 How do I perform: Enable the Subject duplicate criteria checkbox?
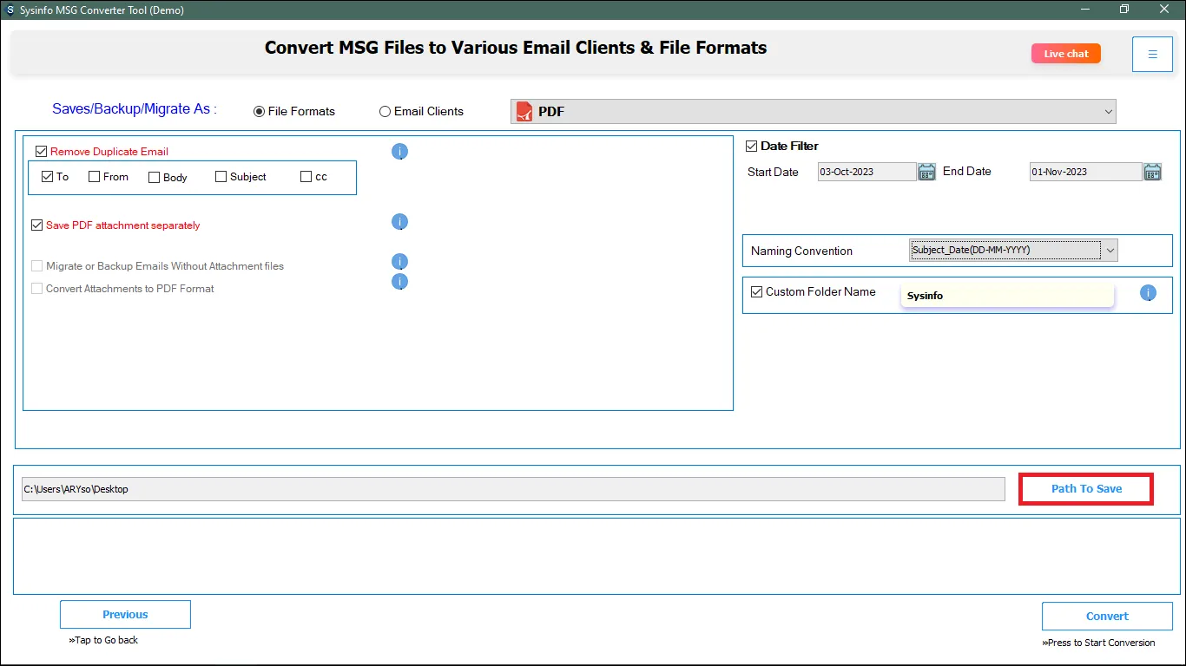pyautogui.click(x=221, y=177)
